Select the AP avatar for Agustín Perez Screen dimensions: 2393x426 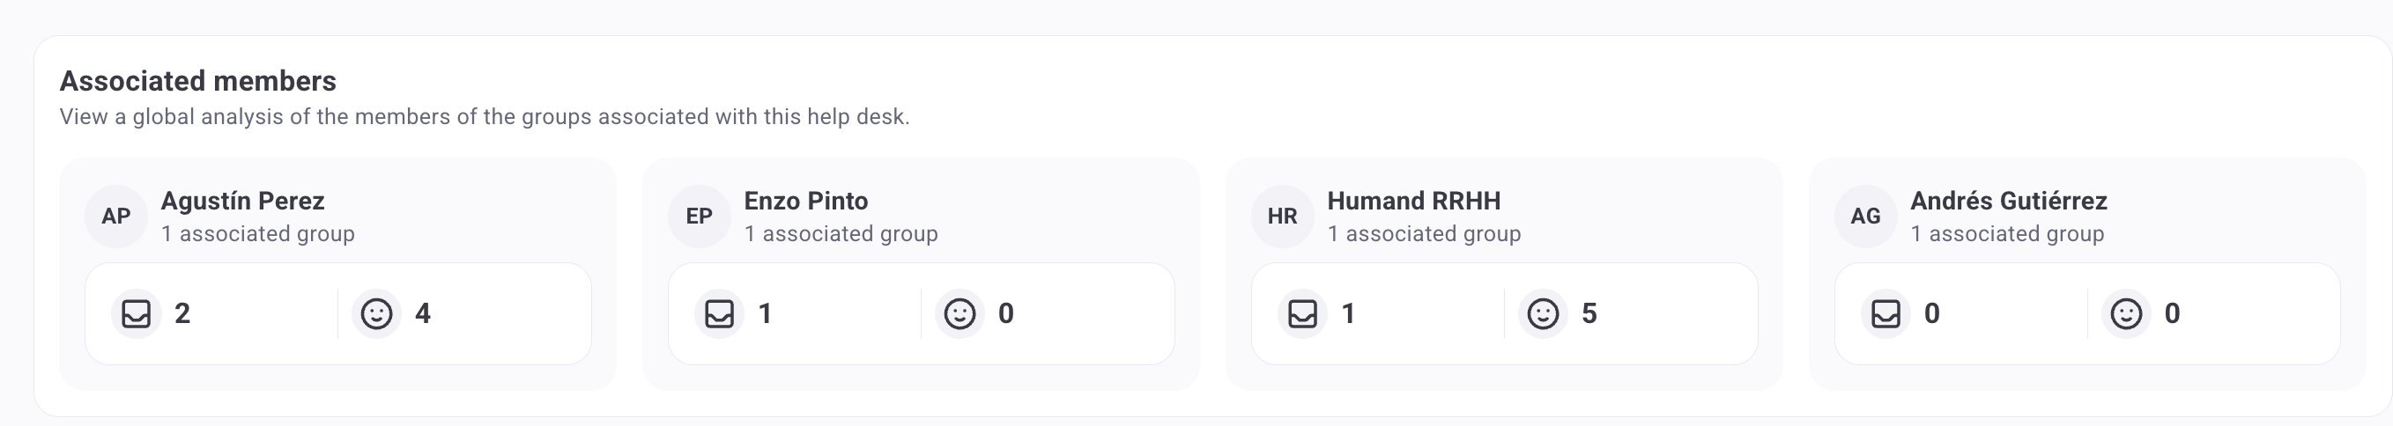116,217
